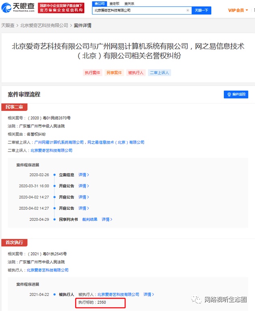Click the 民事二审 section label
Image resolution: width=255 pixels, height=311 pixels.
coord(14,107)
